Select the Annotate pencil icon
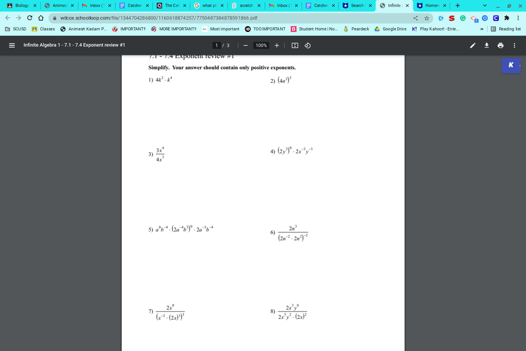This screenshot has height=351, width=526. tap(473, 45)
